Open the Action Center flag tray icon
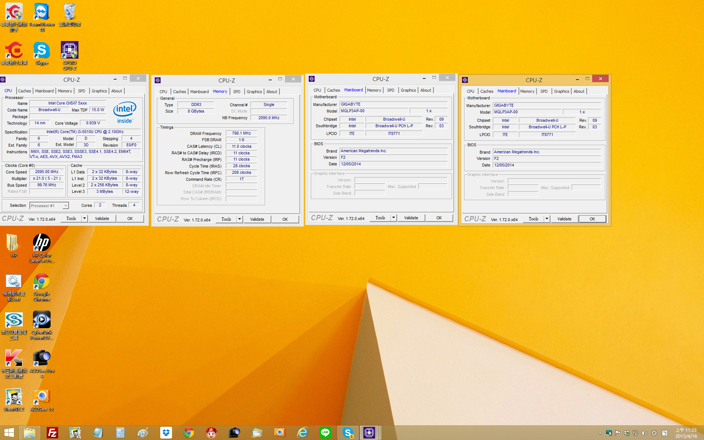Screen dimensions: 704x440 [x=618, y=433]
